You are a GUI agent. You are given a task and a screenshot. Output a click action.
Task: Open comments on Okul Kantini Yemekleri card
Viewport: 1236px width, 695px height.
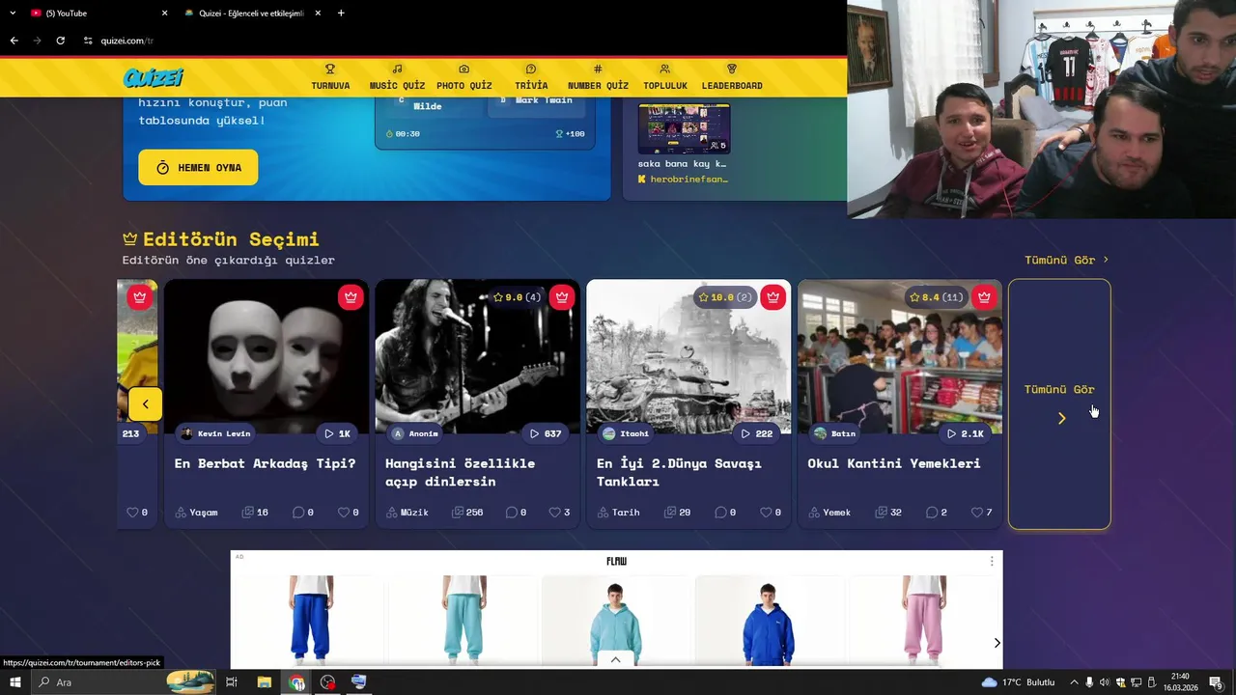click(x=936, y=513)
